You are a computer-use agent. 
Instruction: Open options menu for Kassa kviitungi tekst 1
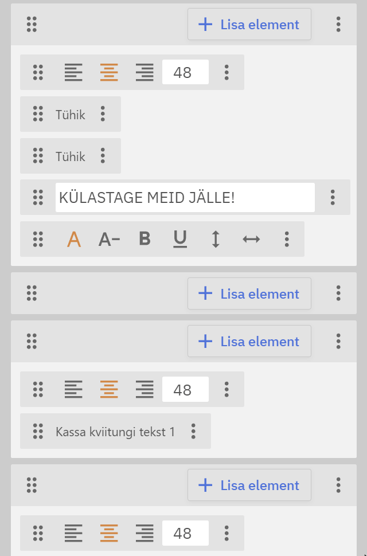point(194,431)
